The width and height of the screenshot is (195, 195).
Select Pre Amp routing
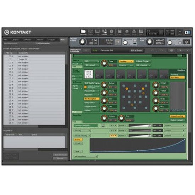coord(177,74)
